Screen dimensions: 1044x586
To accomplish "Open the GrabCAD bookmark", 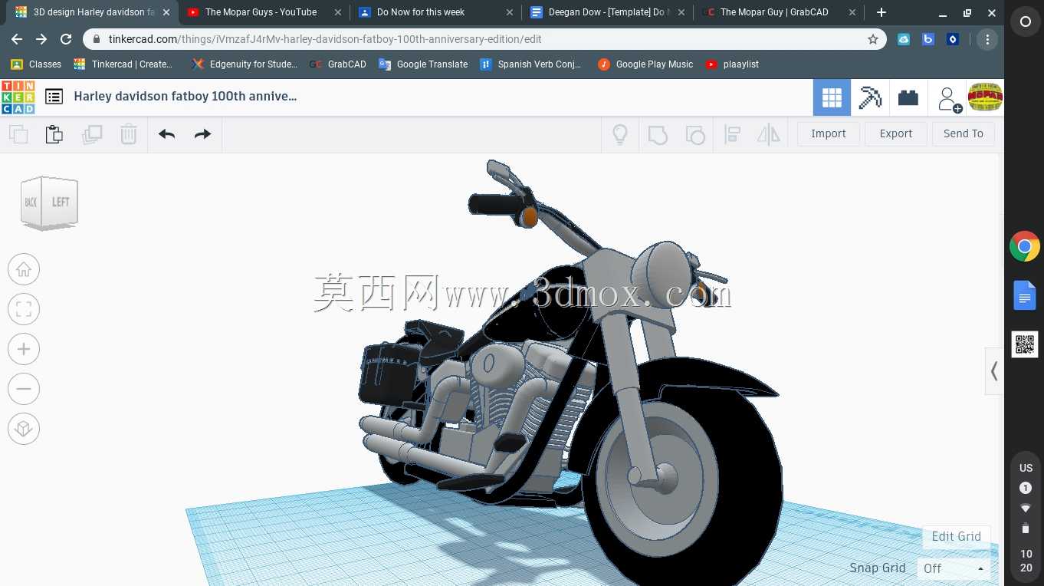I will [x=338, y=64].
